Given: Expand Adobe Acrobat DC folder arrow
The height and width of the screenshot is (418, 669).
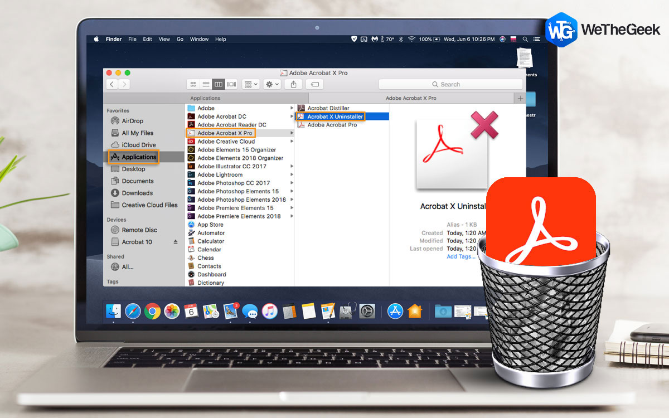Looking at the screenshot, I should point(292,116).
